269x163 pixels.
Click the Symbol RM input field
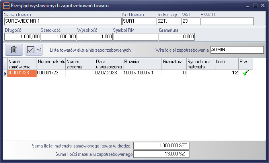pyautogui.click(x=135, y=37)
